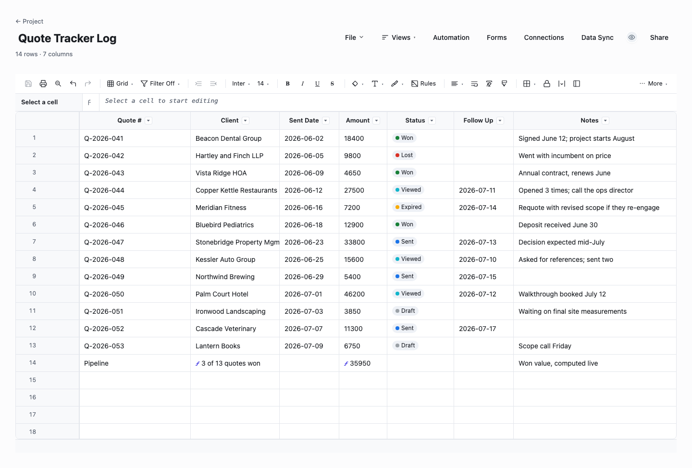This screenshot has width=692, height=468.
Task: Open the Status column dropdown
Action: [432, 121]
